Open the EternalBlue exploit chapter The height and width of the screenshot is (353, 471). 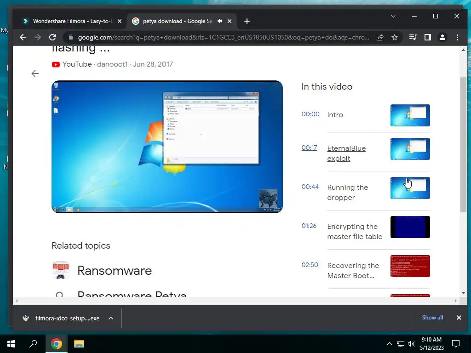tap(346, 154)
